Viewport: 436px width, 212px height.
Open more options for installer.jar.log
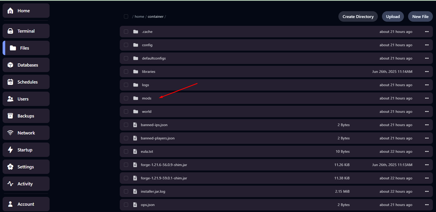427,191
